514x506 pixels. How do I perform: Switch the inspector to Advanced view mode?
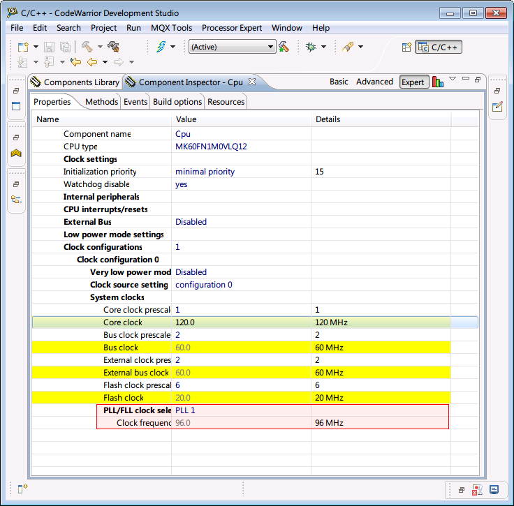pos(374,82)
